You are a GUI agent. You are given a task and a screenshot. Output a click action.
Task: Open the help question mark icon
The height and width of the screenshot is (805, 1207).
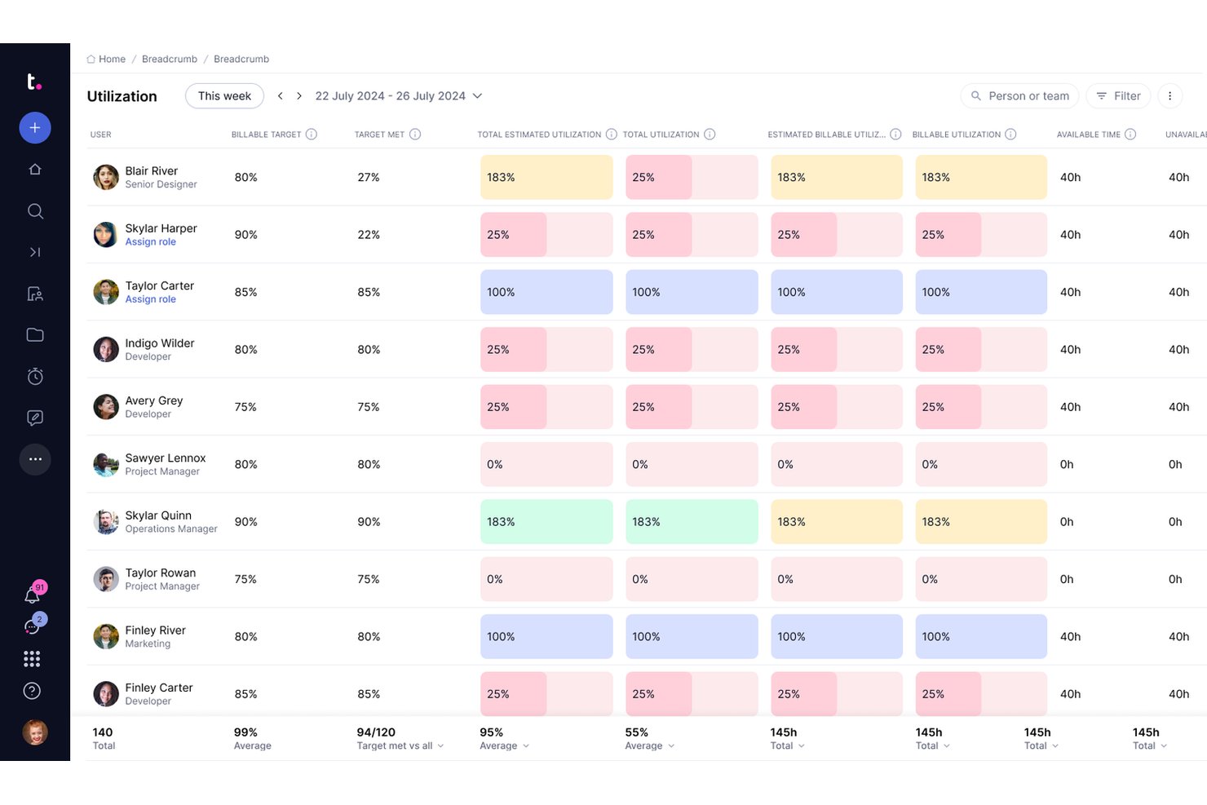click(x=32, y=691)
